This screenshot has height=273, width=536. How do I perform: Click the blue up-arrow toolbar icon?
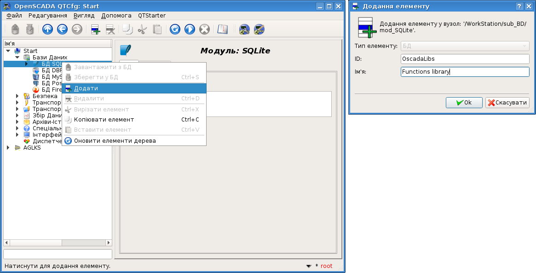click(x=47, y=29)
